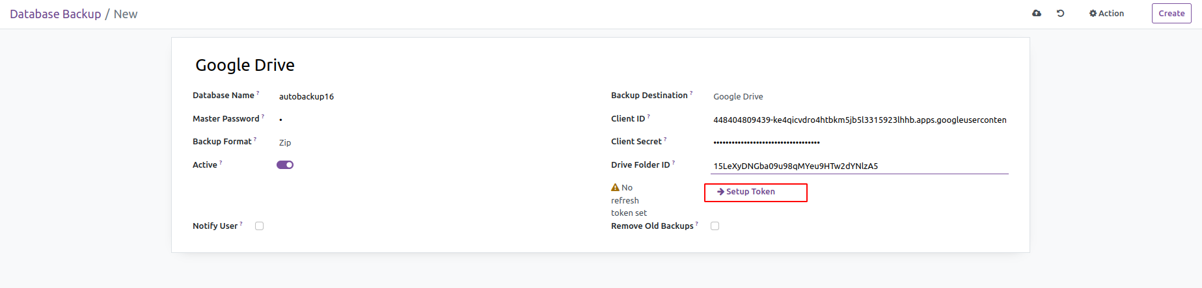Go back to the Database Backup breadcrumb

[55, 14]
